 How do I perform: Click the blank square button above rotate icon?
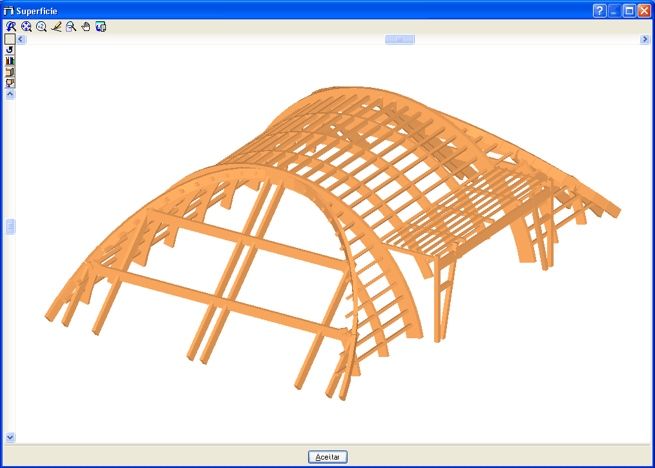(x=10, y=39)
